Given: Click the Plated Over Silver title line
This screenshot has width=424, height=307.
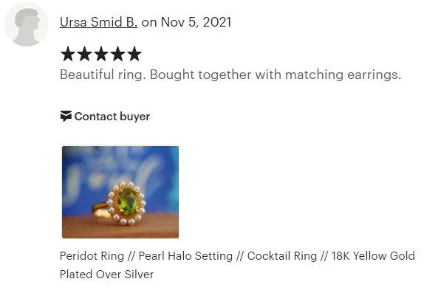Looking at the screenshot, I should click(x=106, y=275).
